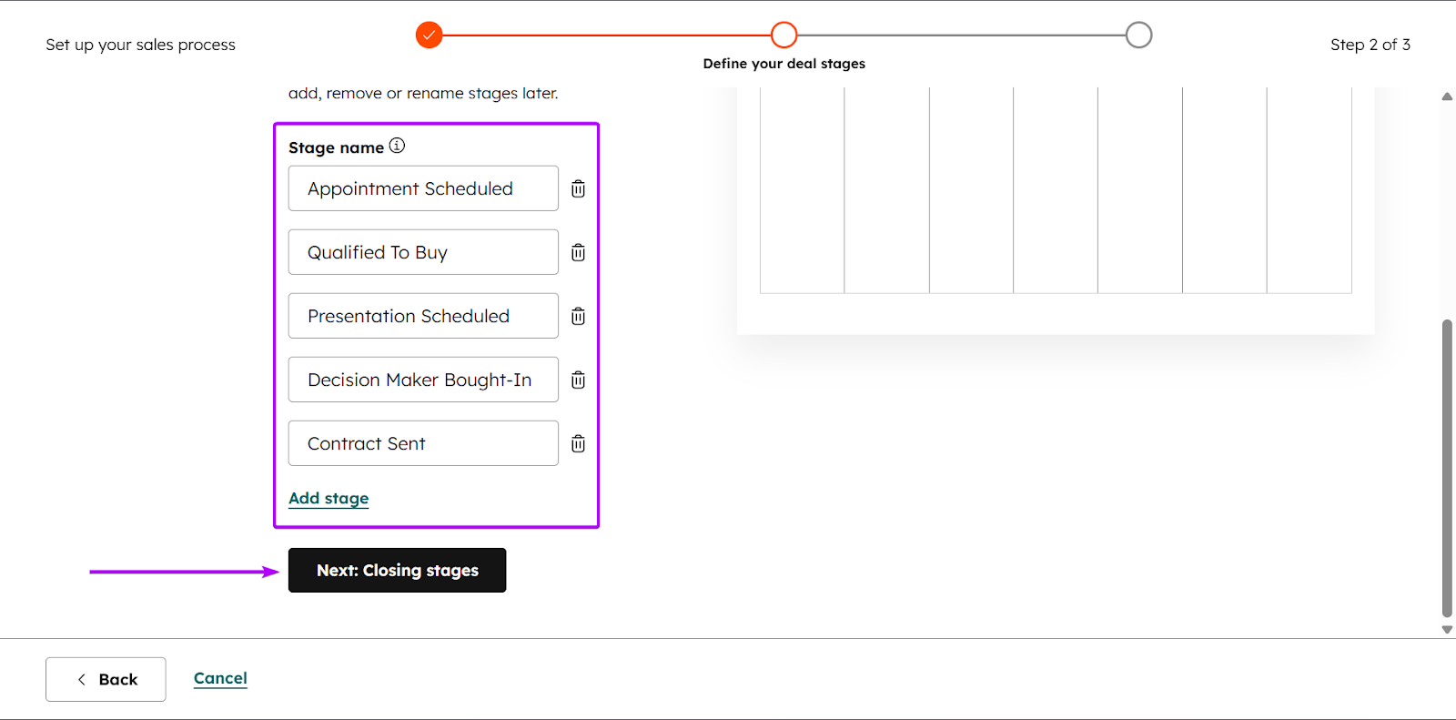
Task: Edit the Appointment Scheduled stage name field
Action: coord(423,188)
